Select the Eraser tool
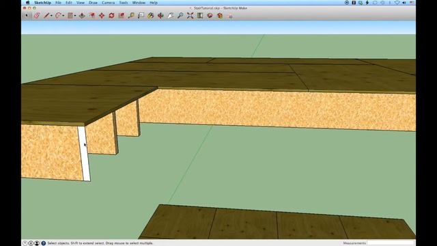Image resolution: width=437 pixels, height=246 pixels. pyautogui.click(x=37, y=16)
